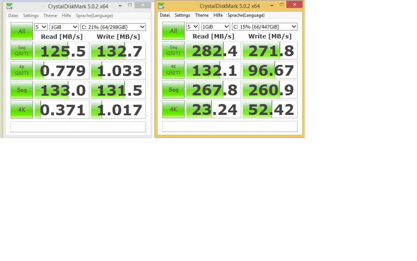This screenshot has width=417, height=261.
Task: Maximize the right CrystalDiskMark window
Action: coord(281,4)
